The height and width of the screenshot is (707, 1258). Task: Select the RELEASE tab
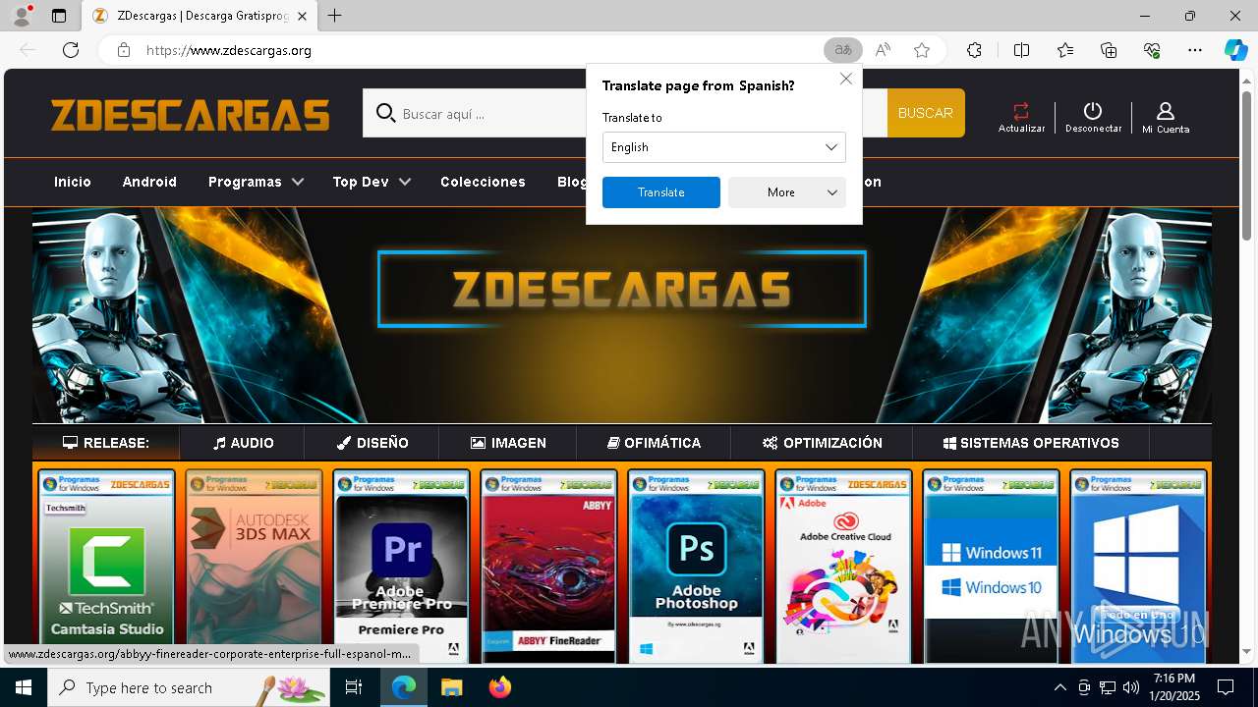coord(106,443)
